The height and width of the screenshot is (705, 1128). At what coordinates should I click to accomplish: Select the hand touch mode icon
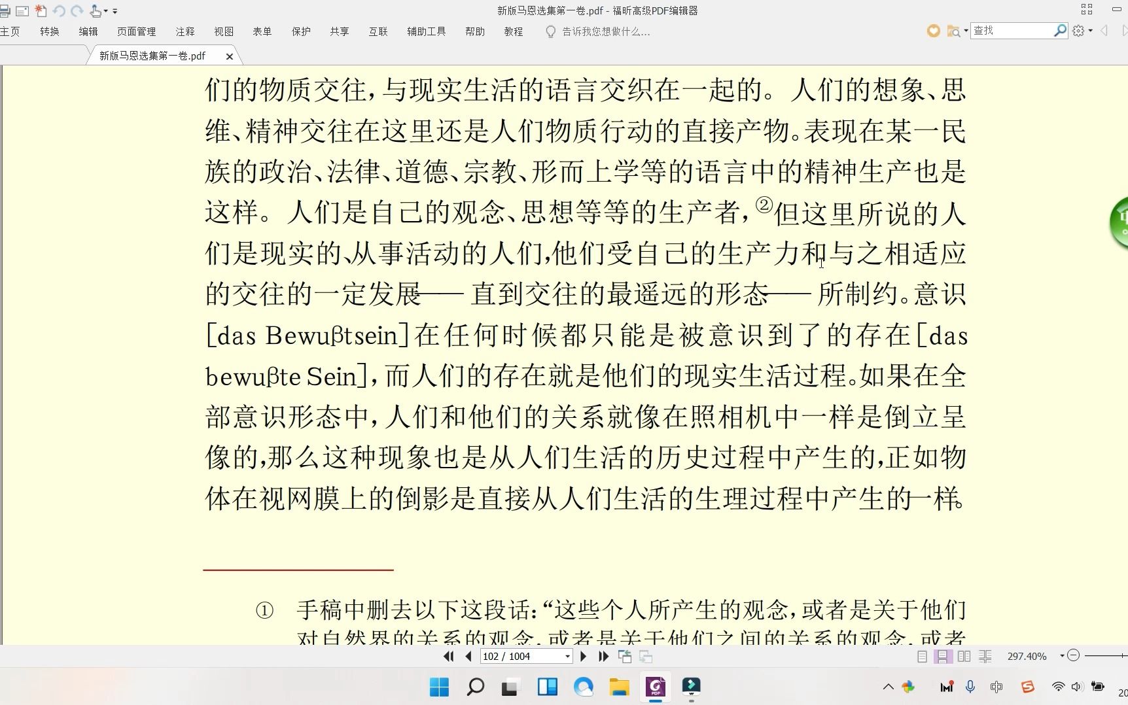click(x=96, y=11)
